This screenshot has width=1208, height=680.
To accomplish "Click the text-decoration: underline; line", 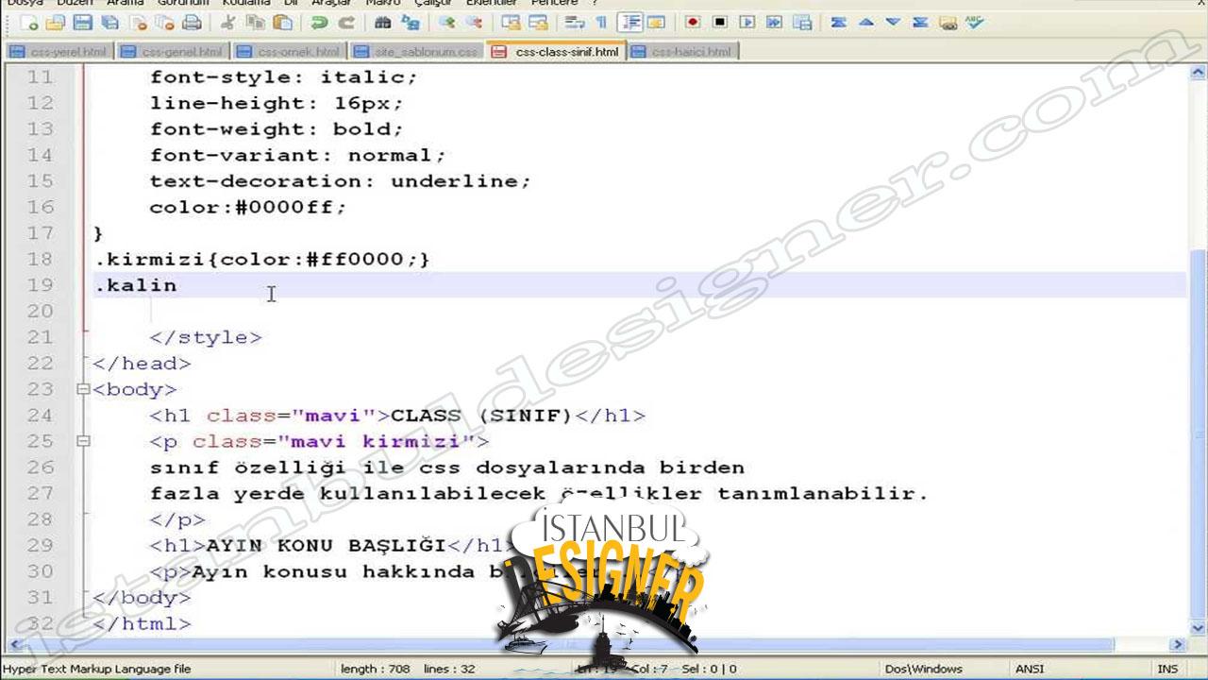I will (x=340, y=180).
